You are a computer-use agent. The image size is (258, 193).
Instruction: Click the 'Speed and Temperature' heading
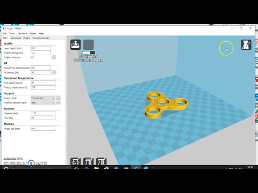pos(19,78)
